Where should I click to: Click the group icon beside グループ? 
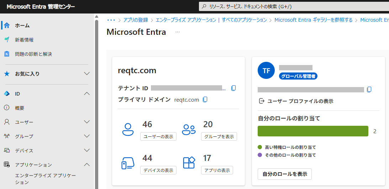7,136
